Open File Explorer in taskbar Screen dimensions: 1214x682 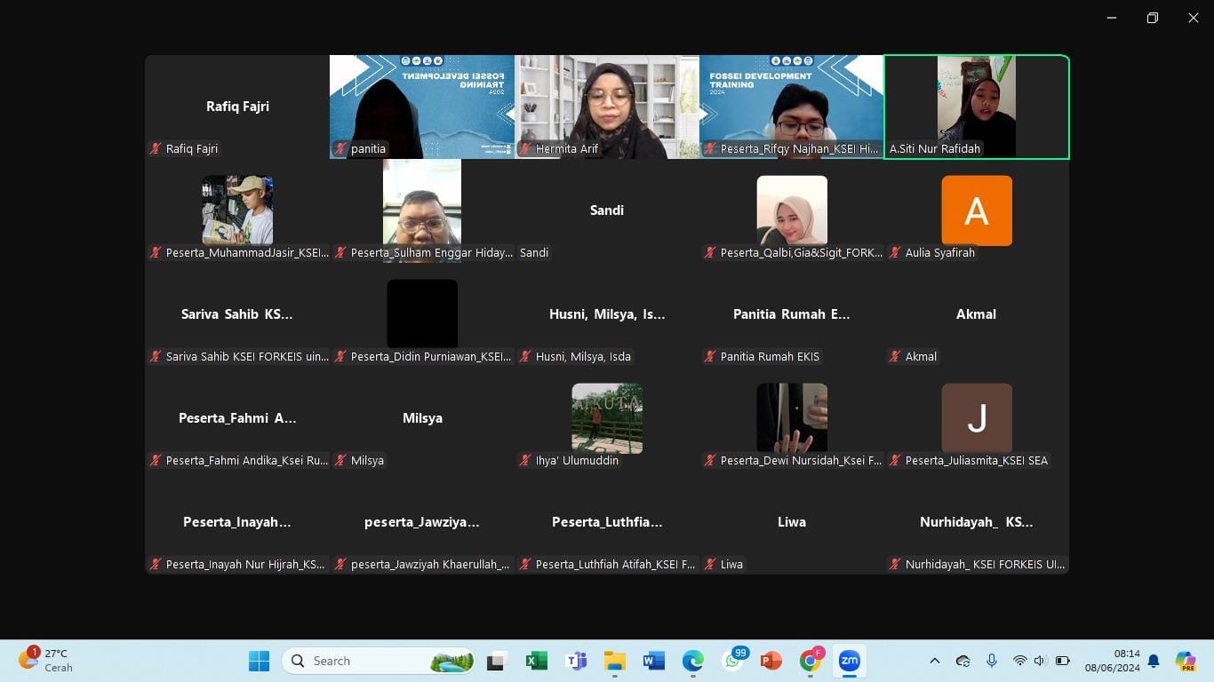[615, 661]
